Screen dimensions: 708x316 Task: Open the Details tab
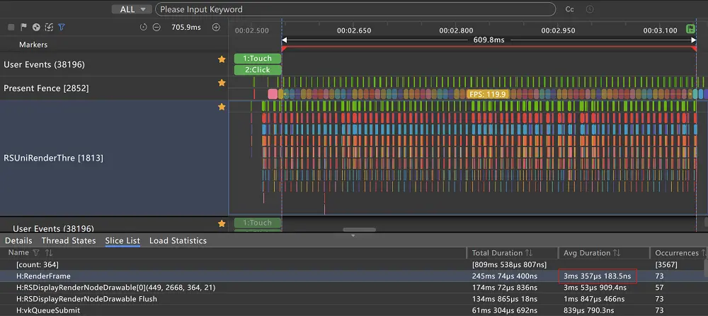click(x=18, y=241)
